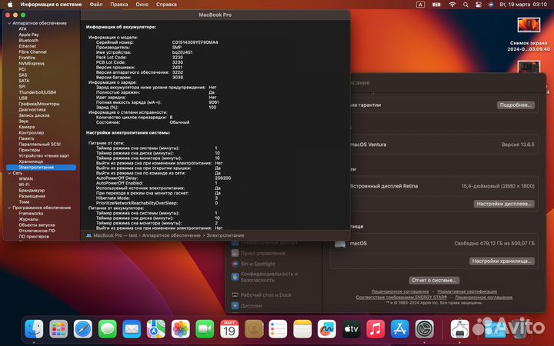Viewport: 554px width, 346px height.
Task: Open Calendar showing 19 in the Dock
Action: tap(229, 329)
